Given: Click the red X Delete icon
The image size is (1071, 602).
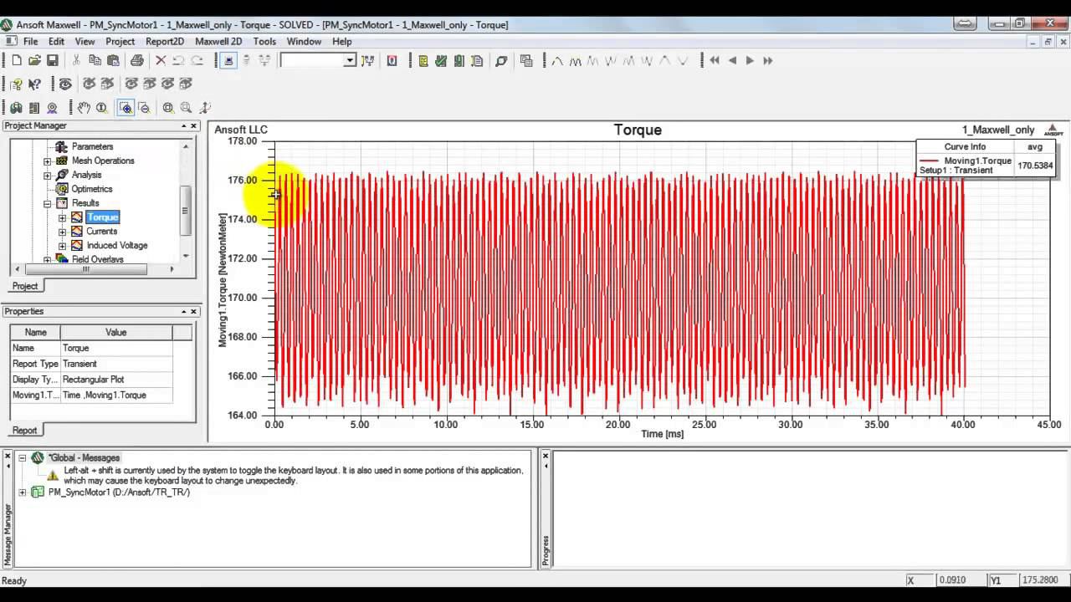Looking at the screenshot, I should click(161, 60).
